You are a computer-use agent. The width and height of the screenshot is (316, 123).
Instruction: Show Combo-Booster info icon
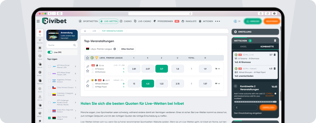pyautogui.click(x=275, y=94)
